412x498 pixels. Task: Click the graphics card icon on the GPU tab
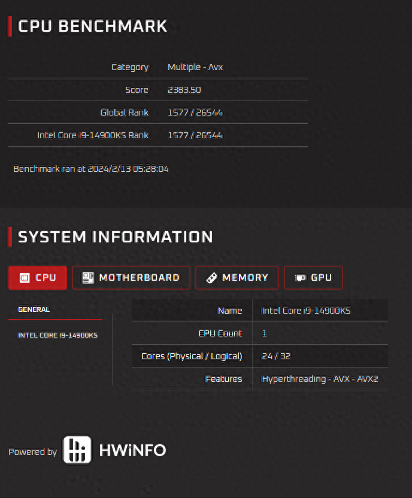pyautogui.click(x=300, y=278)
